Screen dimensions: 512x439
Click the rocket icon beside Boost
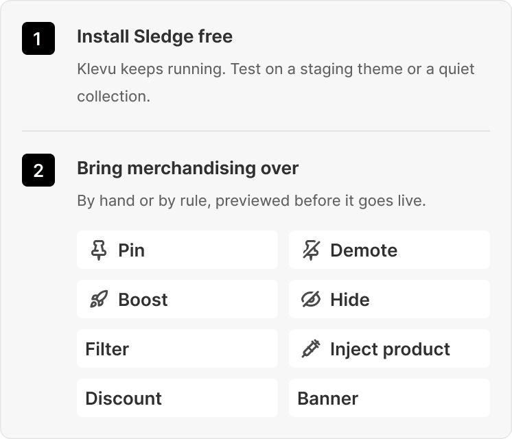[99, 299]
